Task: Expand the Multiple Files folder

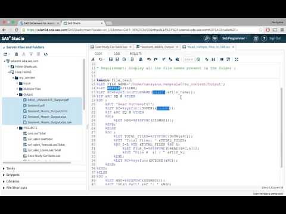Action: 17,89
